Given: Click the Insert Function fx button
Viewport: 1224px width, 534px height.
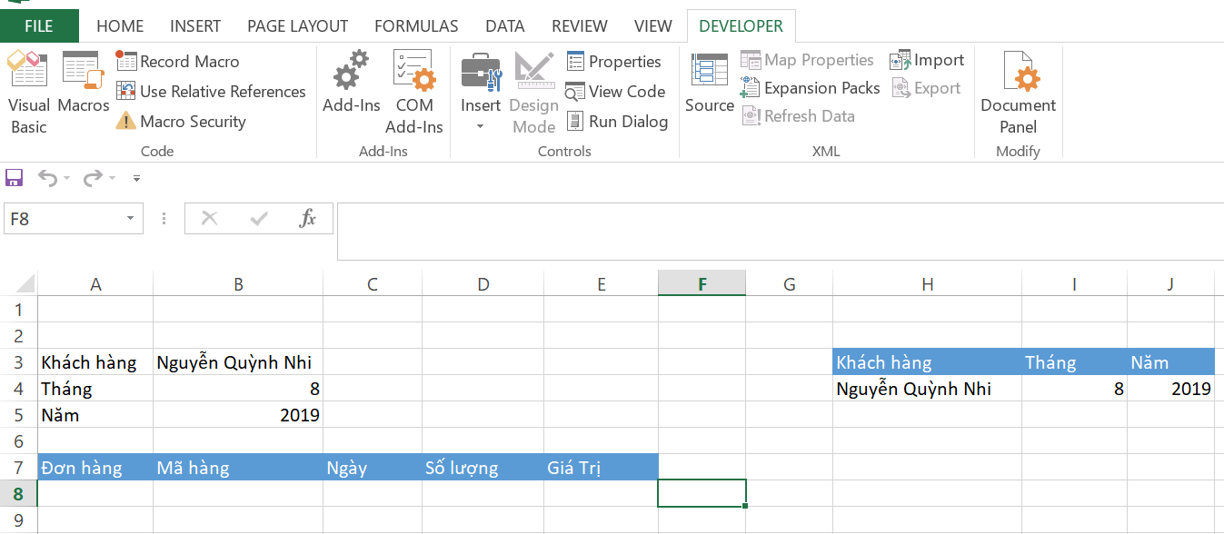Looking at the screenshot, I should click(308, 219).
